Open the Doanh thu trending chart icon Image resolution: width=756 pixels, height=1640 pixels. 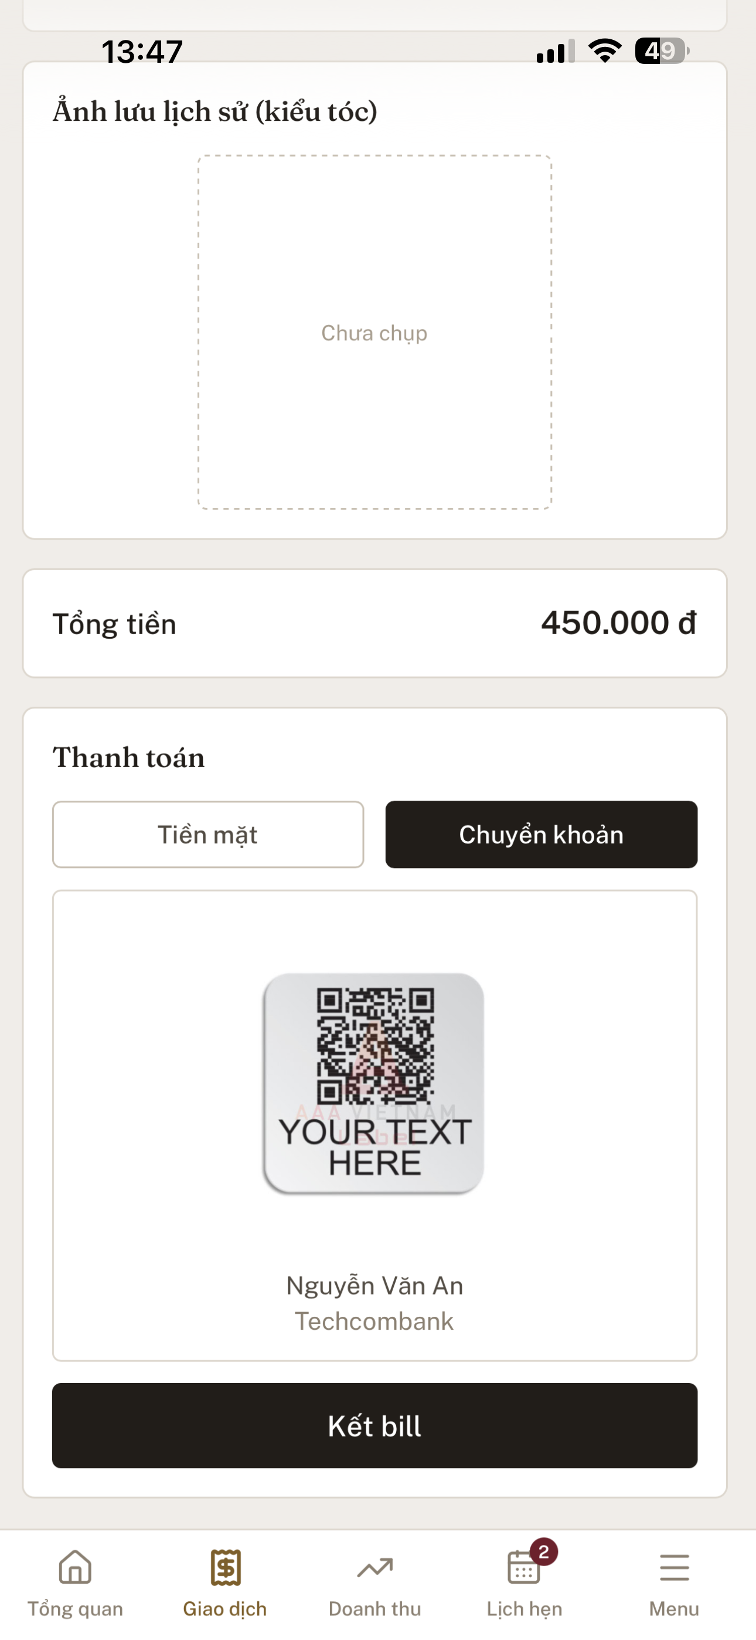click(375, 1568)
